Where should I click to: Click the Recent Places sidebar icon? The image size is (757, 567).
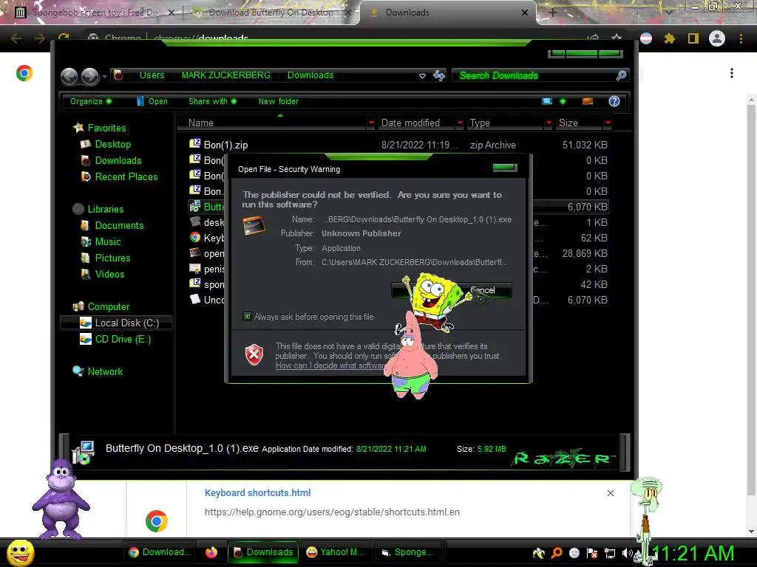pyautogui.click(x=86, y=176)
